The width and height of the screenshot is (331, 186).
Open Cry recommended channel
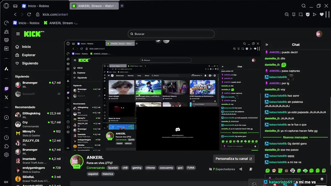[x=38, y=124]
